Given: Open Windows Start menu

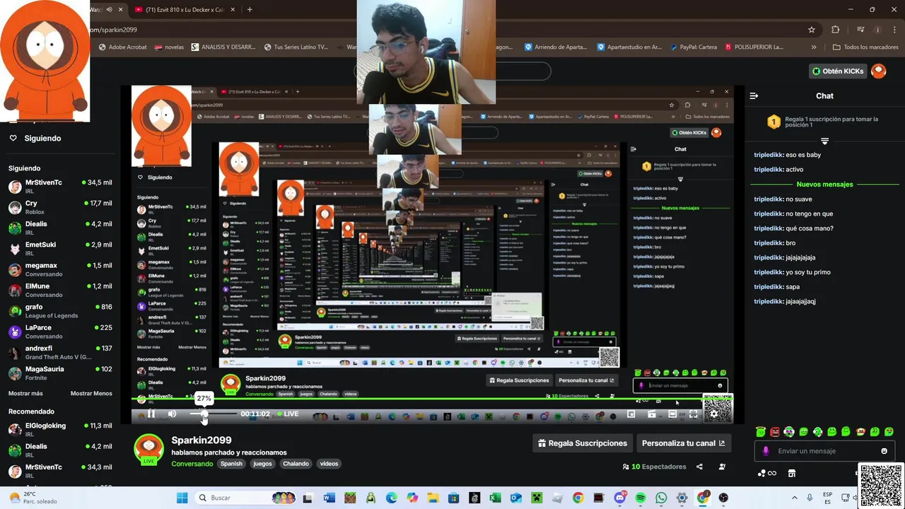Looking at the screenshot, I should click(182, 498).
